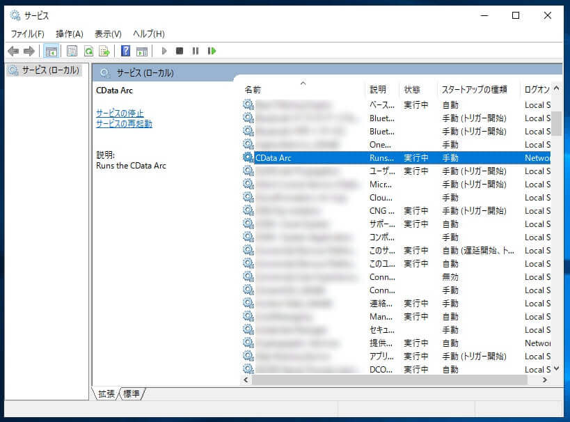
Task: Restart the service with the restart toolbar icon
Action: coord(212,51)
